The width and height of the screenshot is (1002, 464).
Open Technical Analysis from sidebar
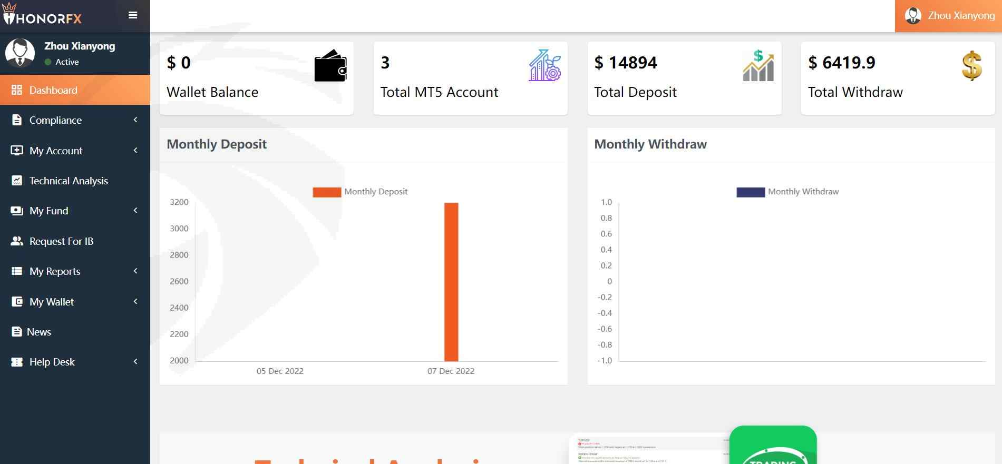click(x=75, y=181)
